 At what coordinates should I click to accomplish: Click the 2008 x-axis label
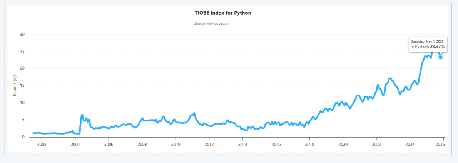coord(142,144)
